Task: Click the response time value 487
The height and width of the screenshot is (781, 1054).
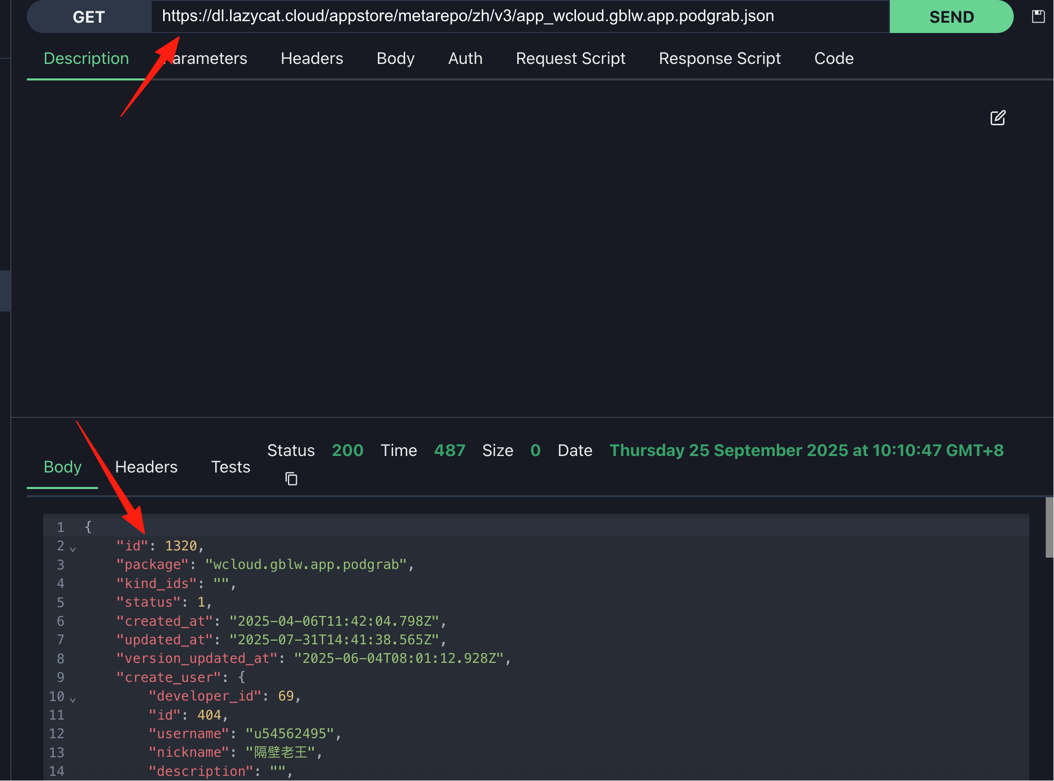Action: 450,450
